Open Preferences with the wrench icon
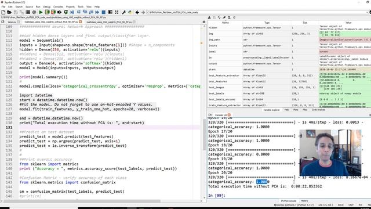The image size is (371, 209). (123, 12)
